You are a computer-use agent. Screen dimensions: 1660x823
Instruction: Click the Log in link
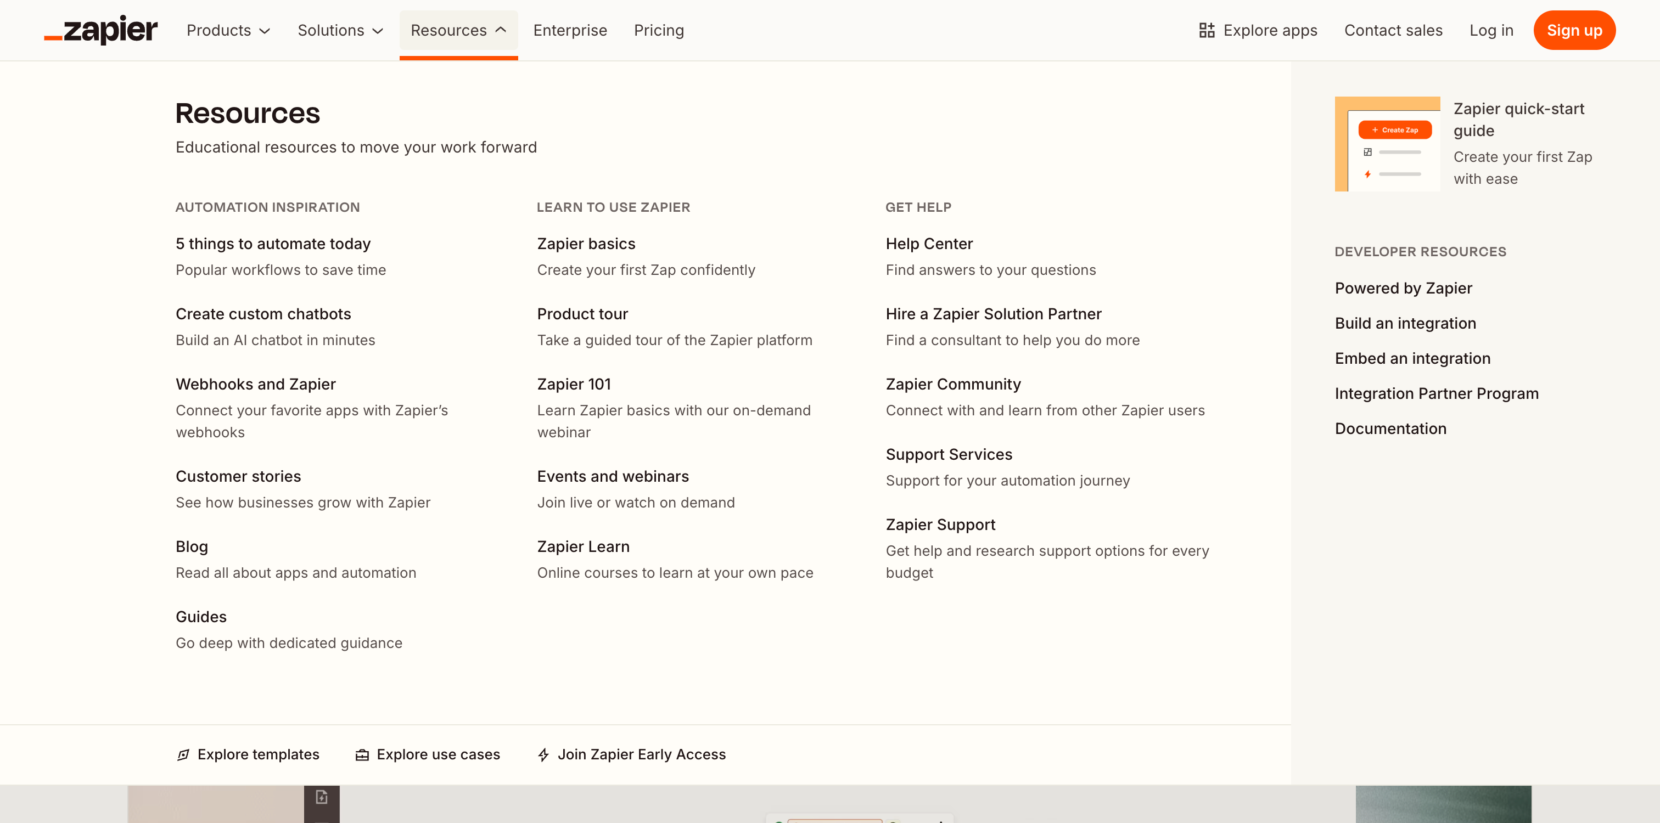(x=1490, y=30)
